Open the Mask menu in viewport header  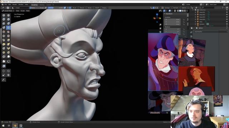click(x=28, y=11)
